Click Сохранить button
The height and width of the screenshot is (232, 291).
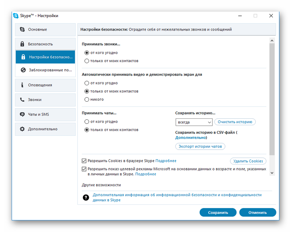coord(218,212)
